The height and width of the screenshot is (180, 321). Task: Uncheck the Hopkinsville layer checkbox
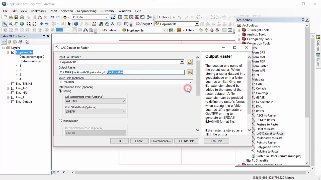pos(13,52)
